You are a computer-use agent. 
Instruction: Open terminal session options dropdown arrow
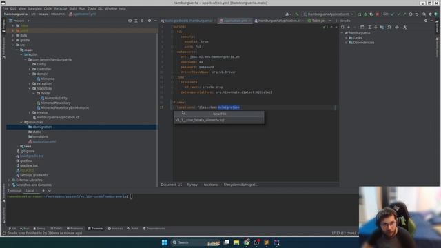tap(50, 191)
